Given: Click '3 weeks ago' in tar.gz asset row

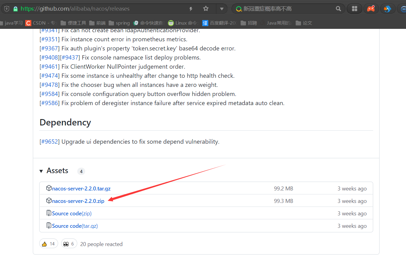Looking at the screenshot, I should [x=352, y=189].
